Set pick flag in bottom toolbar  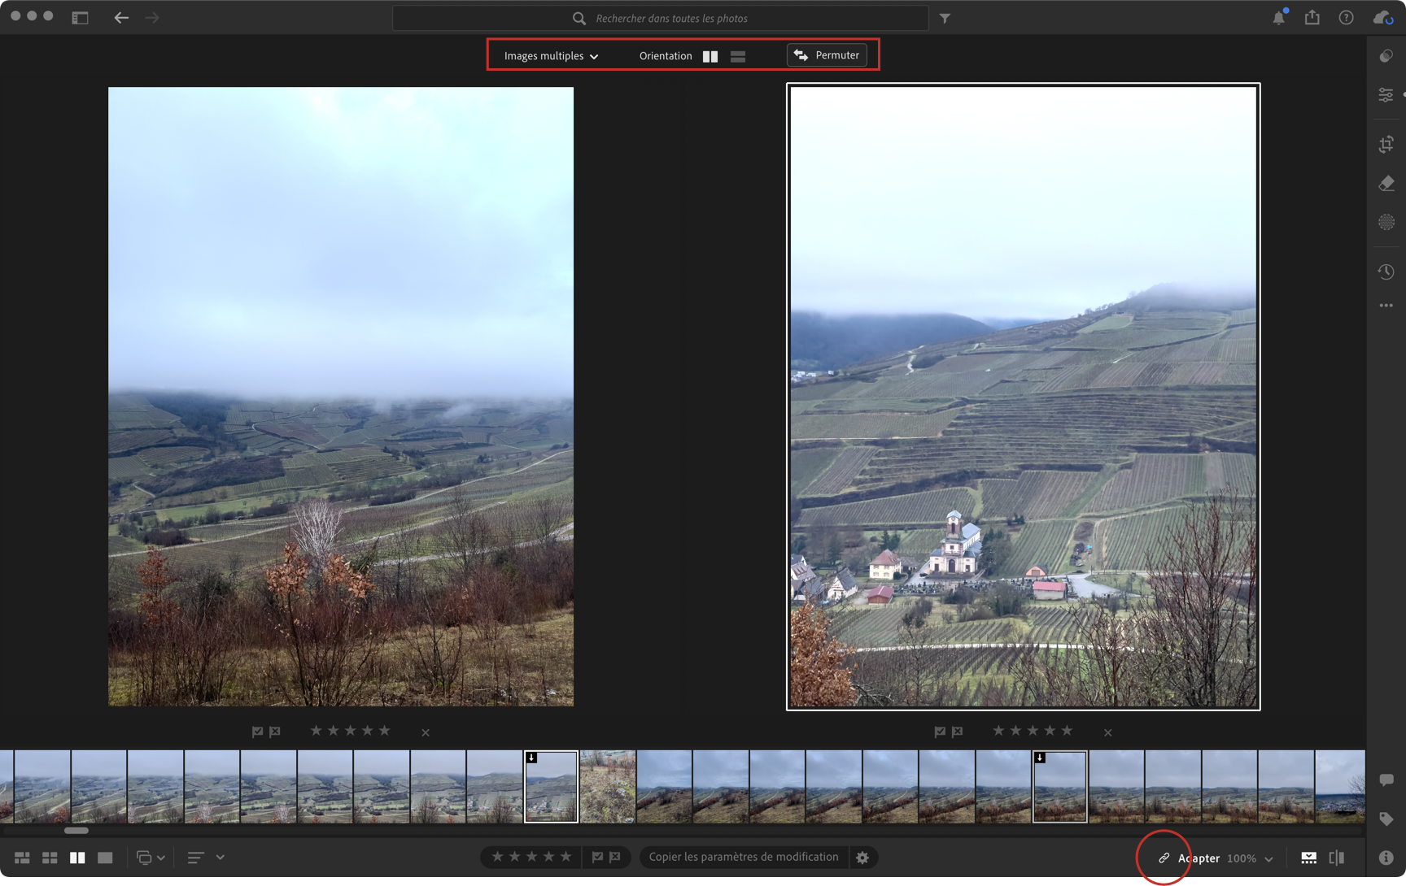(597, 857)
